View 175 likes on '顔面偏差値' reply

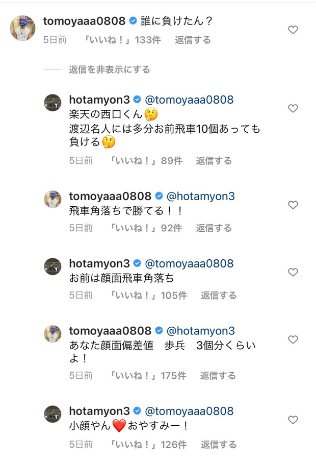[148, 376]
